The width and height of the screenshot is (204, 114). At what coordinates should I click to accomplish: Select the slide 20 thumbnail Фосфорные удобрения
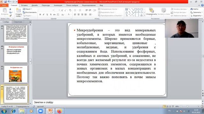pyautogui.click(x=16, y=54)
